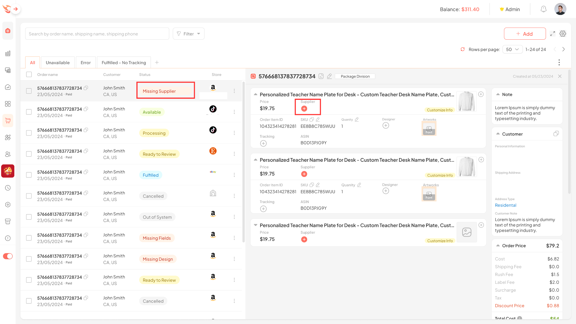Click the Missing Supplier status badge
Screen dimensions: 576x324
pyautogui.click(x=166, y=91)
